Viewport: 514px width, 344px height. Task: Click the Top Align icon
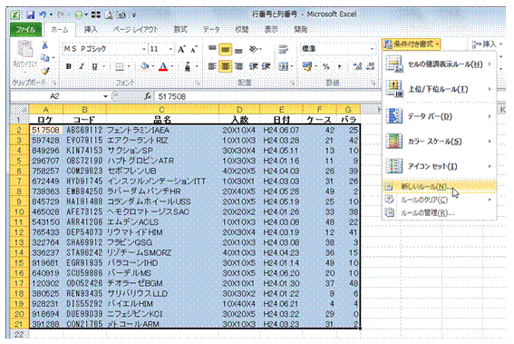pos(212,49)
